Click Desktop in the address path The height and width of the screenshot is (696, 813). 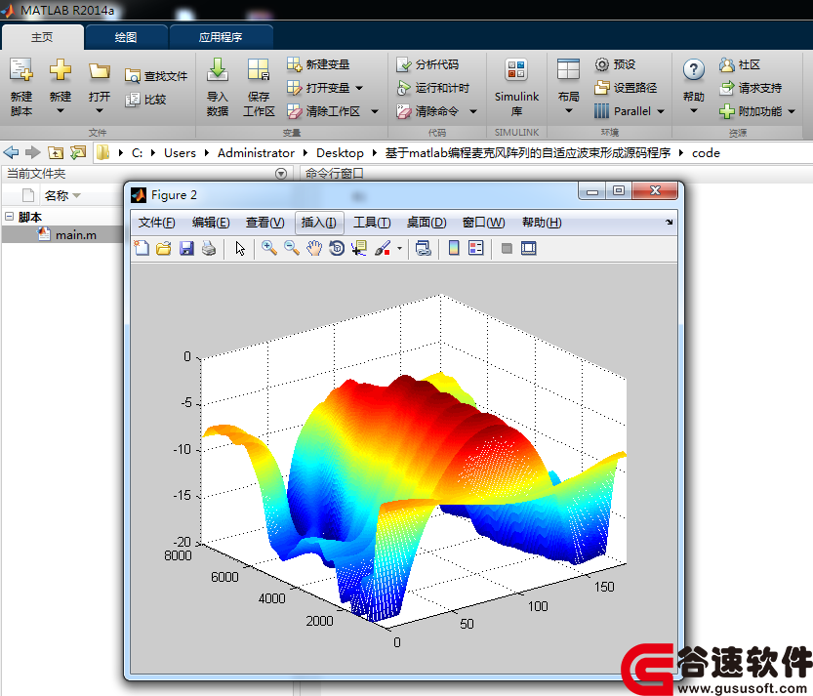[x=340, y=153]
